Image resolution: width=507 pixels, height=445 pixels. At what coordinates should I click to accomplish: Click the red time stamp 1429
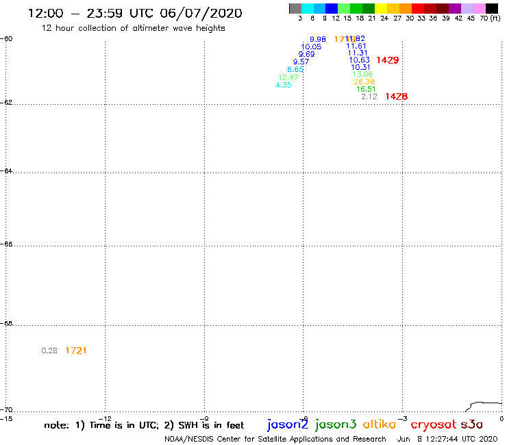coord(388,60)
